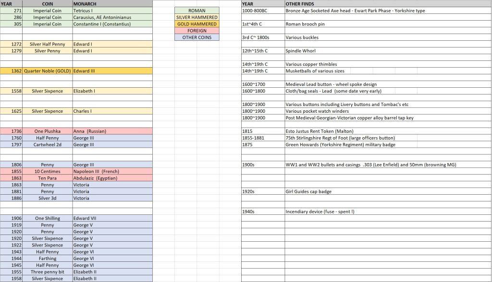Click the "Spindle Whorl" cell
This screenshot has width=492, height=282.
click(x=388, y=51)
